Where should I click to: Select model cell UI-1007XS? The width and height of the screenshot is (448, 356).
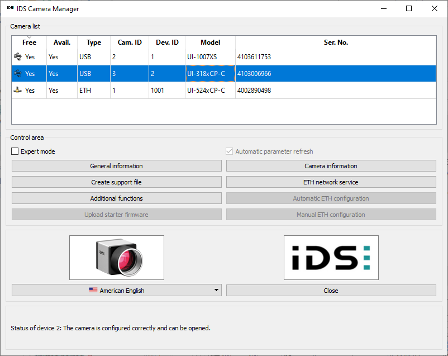pos(210,57)
